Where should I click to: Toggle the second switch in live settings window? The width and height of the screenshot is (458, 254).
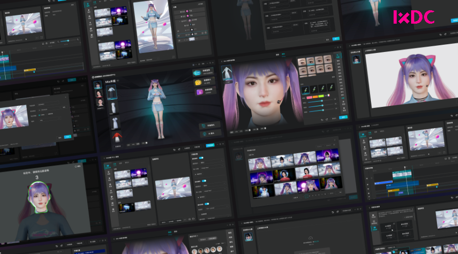click(204, 181)
